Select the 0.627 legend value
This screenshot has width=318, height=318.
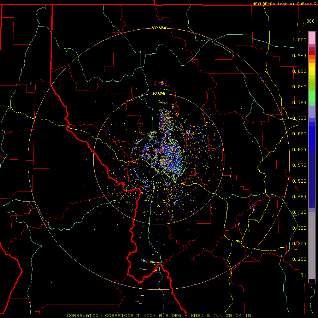[299, 150]
